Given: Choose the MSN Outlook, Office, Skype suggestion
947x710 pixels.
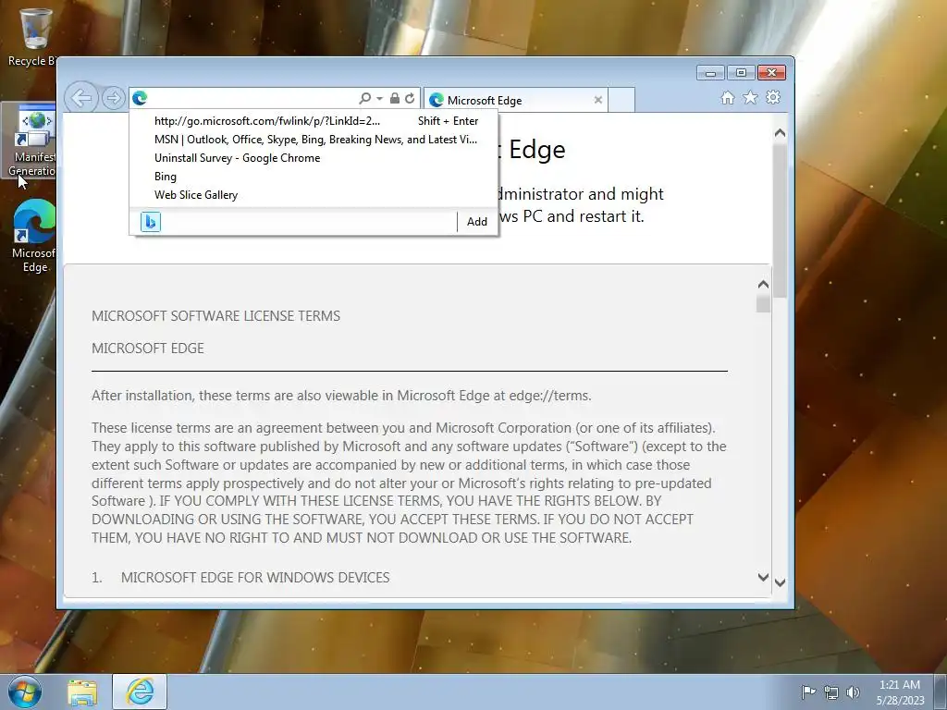Looking at the screenshot, I should pyautogui.click(x=314, y=140).
